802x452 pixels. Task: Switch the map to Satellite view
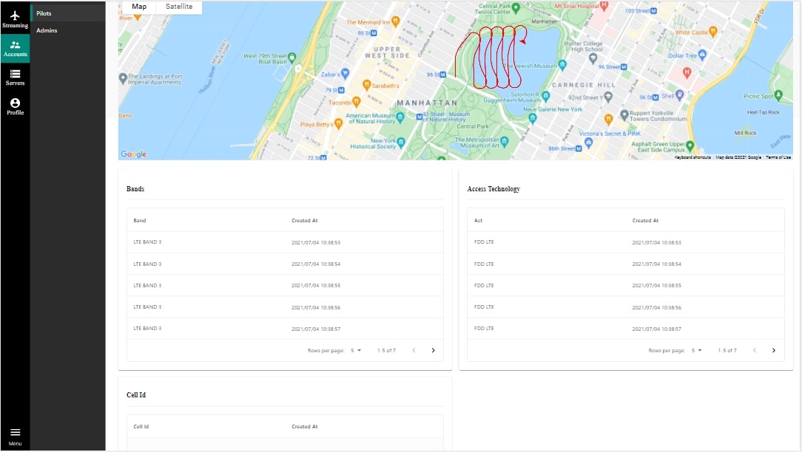pyautogui.click(x=179, y=7)
